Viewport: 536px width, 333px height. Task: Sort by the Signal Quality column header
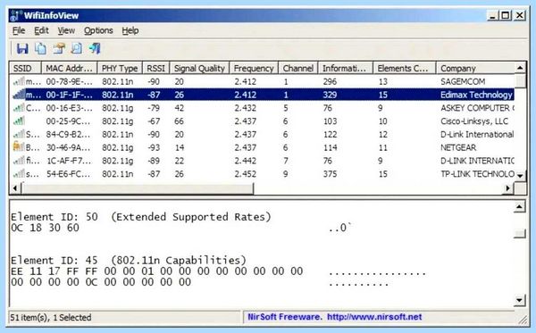pos(199,69)
